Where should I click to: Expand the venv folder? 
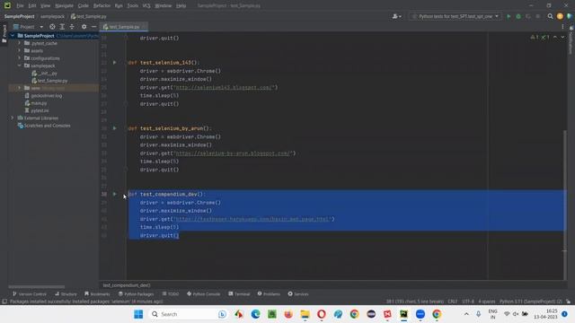(x=20, y=88)
